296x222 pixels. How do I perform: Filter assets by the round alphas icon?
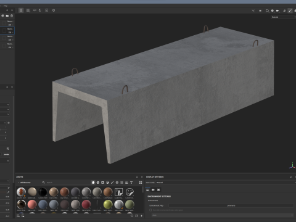117,183
